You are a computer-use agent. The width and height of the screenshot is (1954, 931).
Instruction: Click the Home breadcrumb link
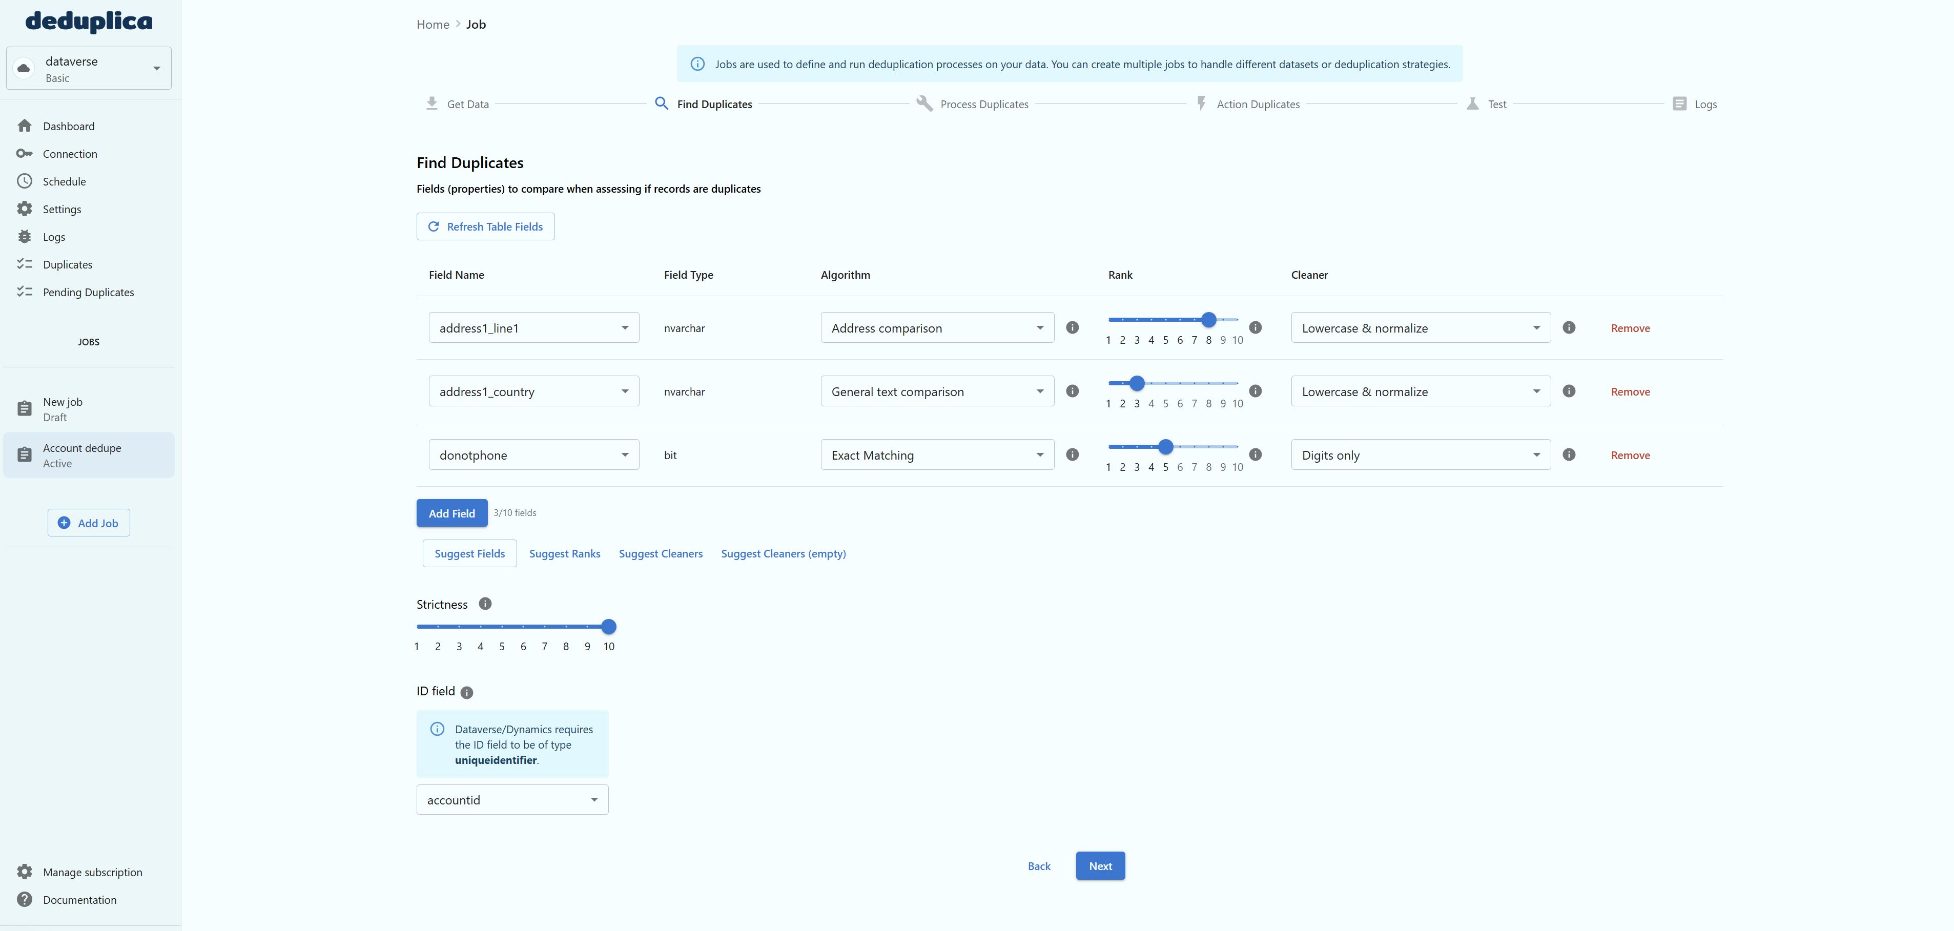(x=433, y=24)
